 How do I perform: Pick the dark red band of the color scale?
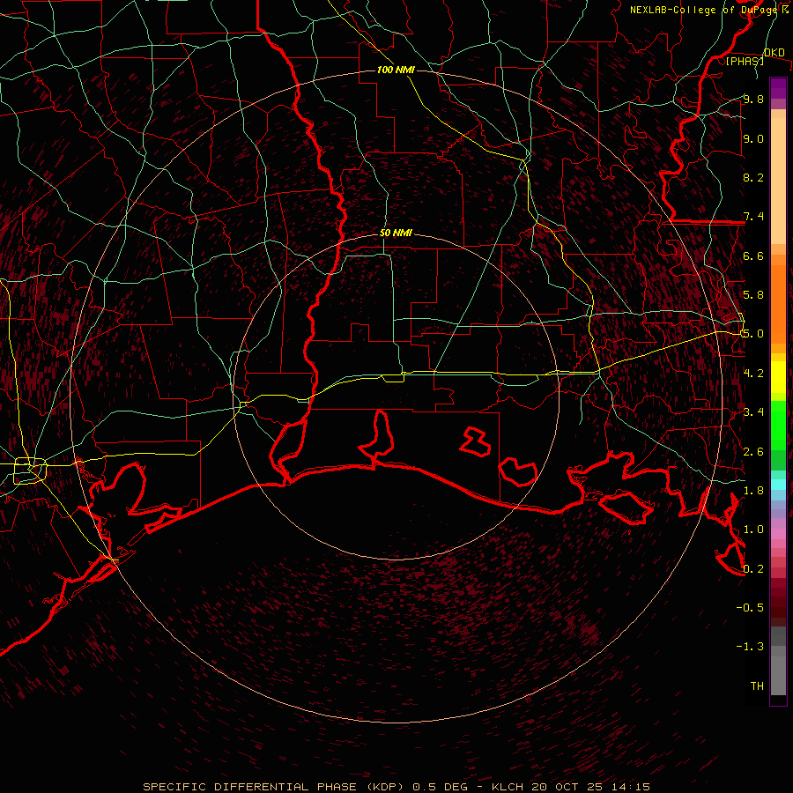778,597
